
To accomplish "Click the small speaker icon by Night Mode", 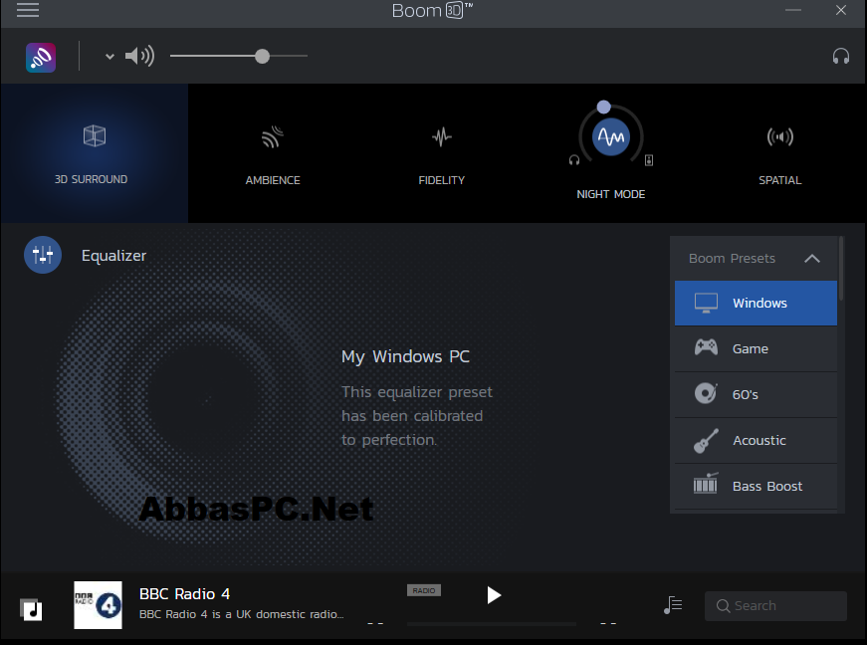I will [x=649, y=160].
